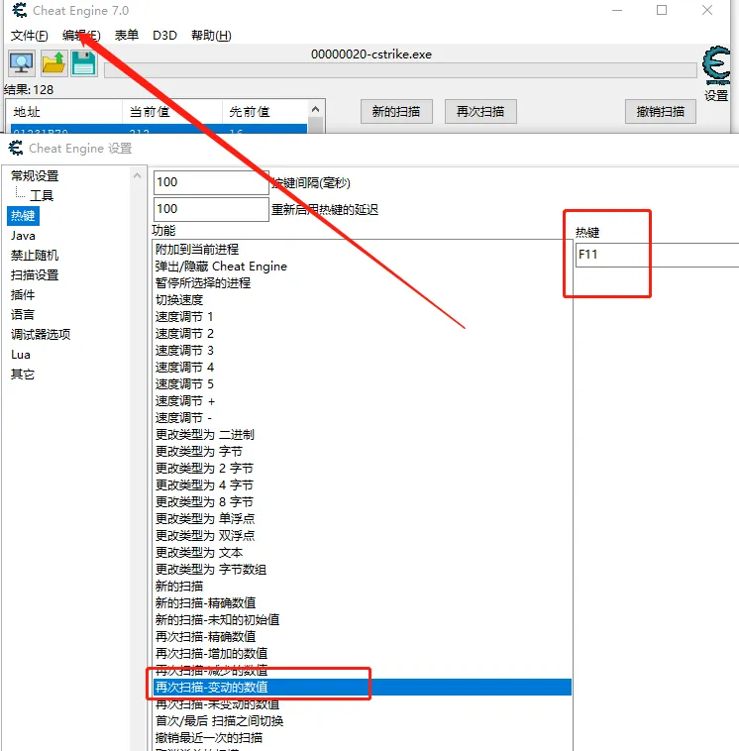
Task: Select 更改类型为 字节数组 function
Action: 363,570
